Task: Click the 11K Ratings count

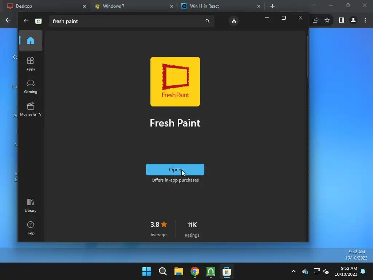Action: pyautogui.click(x=192, y=230)
